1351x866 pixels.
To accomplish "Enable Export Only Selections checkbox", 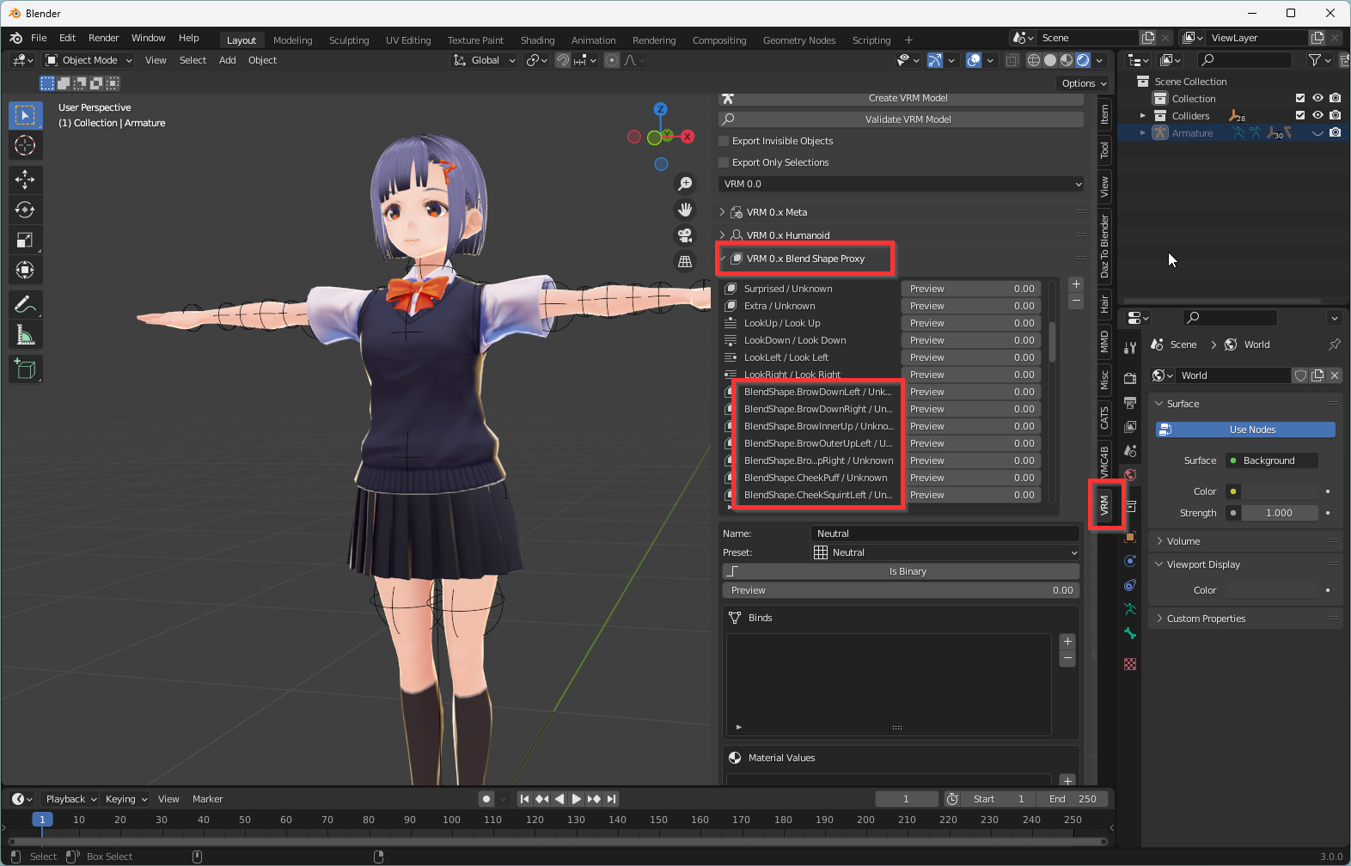I will tap(724, 162).
